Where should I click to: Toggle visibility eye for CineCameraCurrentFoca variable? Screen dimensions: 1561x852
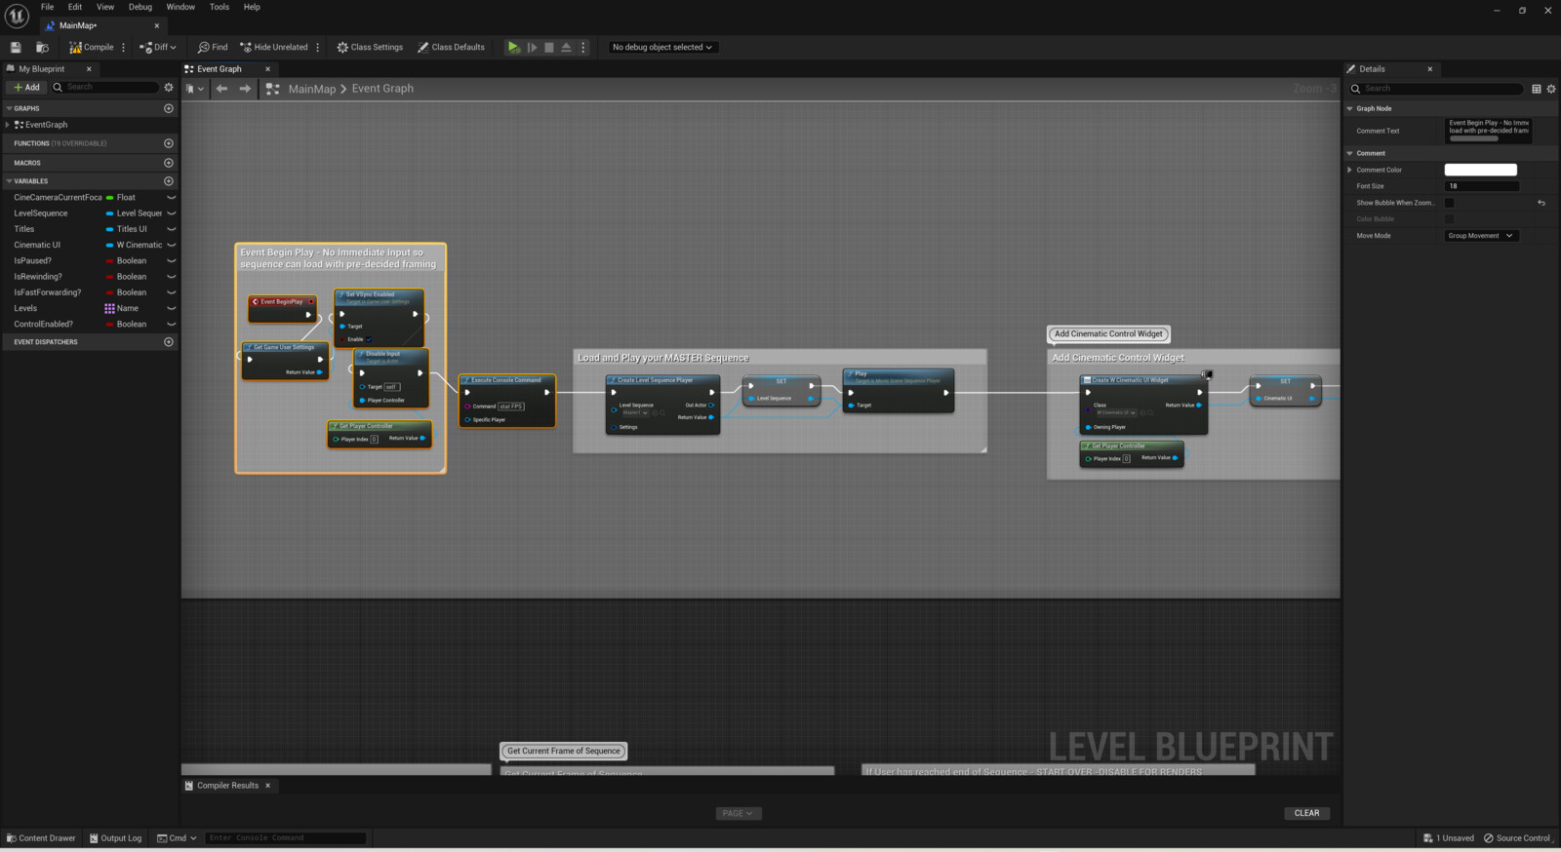(171, 198)
